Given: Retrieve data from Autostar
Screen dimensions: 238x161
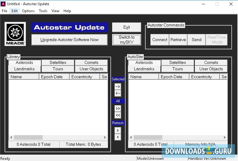Looking at the screenshot, I should pos(178,40).
